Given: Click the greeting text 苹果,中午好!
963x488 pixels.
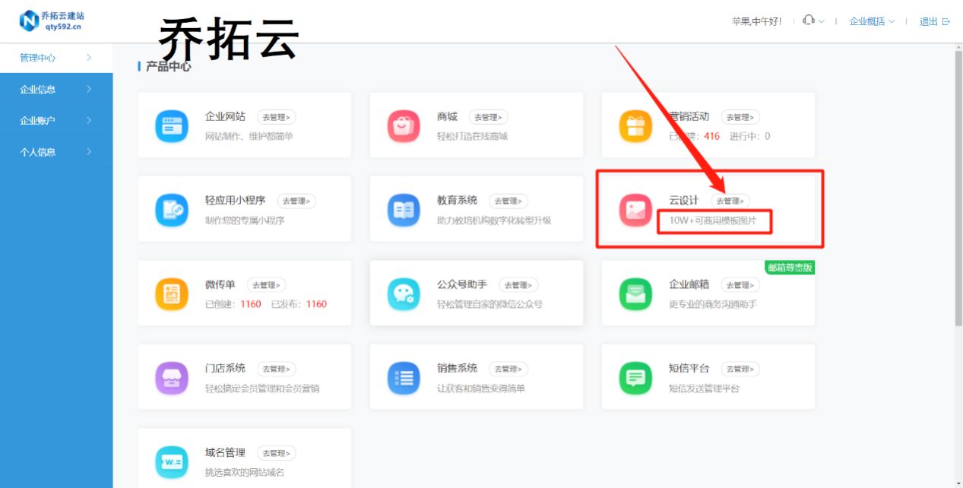Looking at the screenshot, I should pos(756,21).
